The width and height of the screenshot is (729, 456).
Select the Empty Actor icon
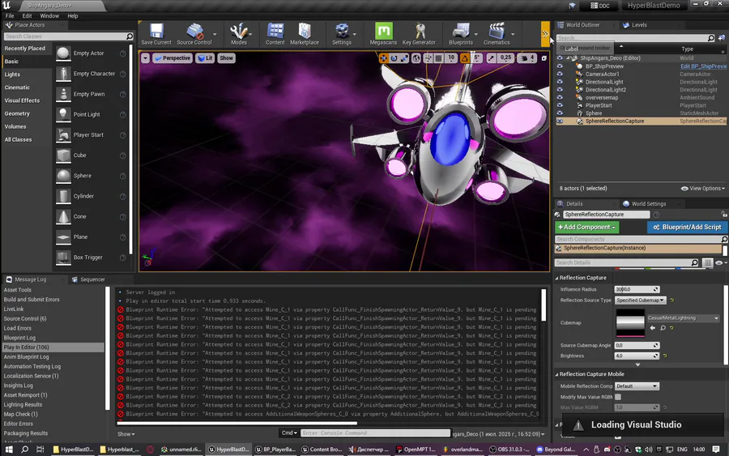click(63, 53)
